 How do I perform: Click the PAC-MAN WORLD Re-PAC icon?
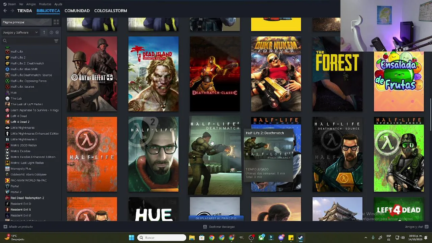[7, 180]
